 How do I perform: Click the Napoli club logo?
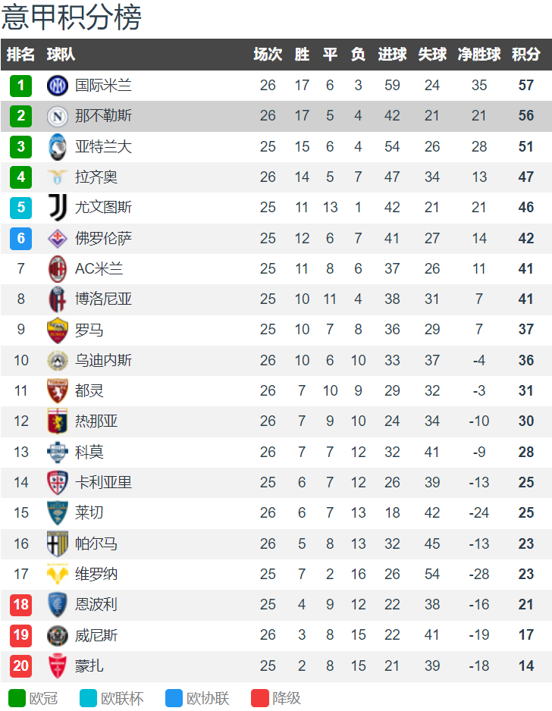coord(58,116)
